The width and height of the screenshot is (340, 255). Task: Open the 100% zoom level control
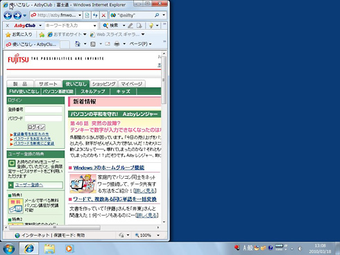click(147, 236)
